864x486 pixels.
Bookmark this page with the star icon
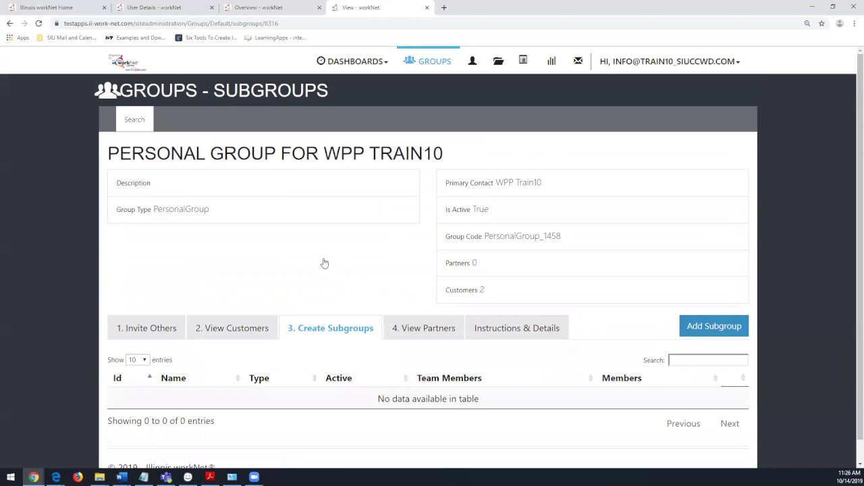(x=821, y=23)
